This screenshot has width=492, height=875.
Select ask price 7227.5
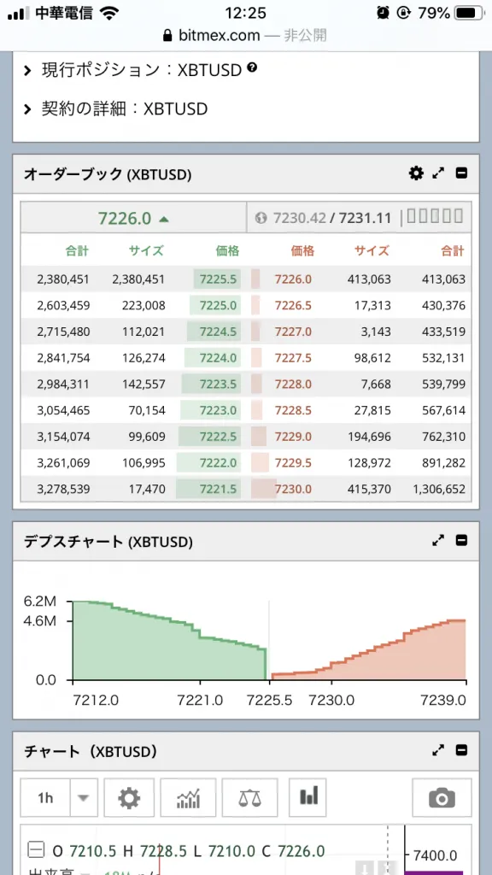(x=293, y=358)
